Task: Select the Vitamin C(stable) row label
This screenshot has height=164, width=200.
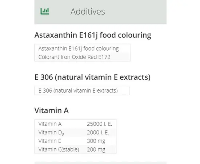Action: (59, 149)
